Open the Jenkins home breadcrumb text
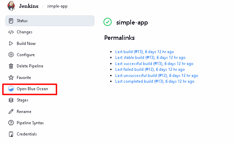 pyautogui.click(x=29, y=6)
